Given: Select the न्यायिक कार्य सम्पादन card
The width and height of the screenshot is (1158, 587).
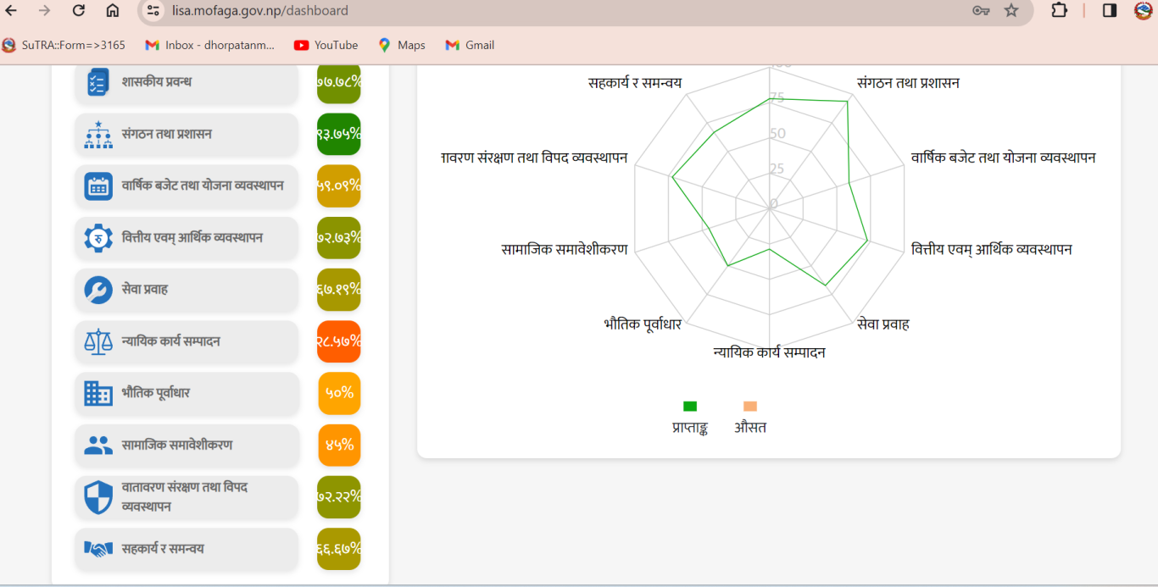Looking at the screenshot, I should (187, 341).
